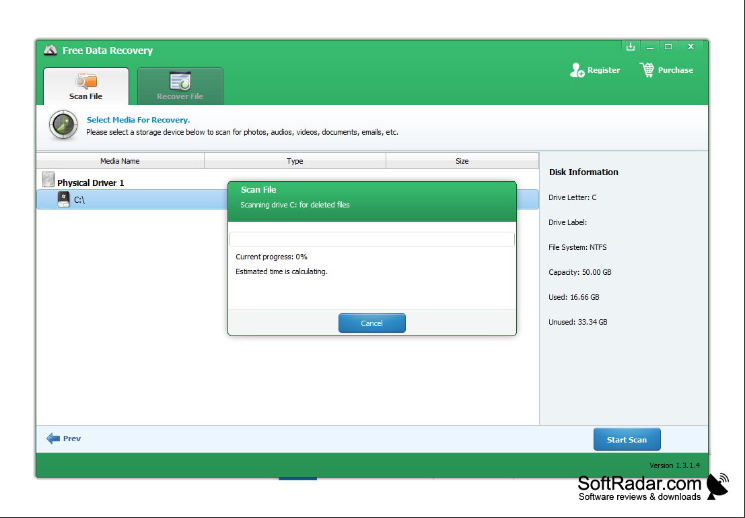The height and width of the screenshot is (518, 745).
Task: Sort by the Size column header
Action: click(x=462, y=161)
